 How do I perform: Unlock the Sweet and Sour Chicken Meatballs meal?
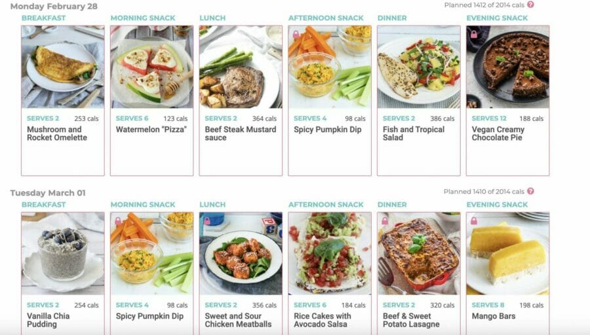(x=207, y=221)
